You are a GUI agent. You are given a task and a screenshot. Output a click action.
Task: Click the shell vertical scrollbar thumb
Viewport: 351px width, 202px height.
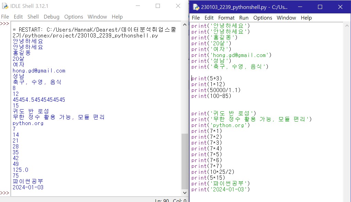pos(185,161)
